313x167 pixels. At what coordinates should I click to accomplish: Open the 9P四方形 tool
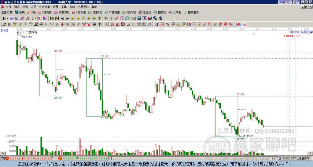pos(62,12)
